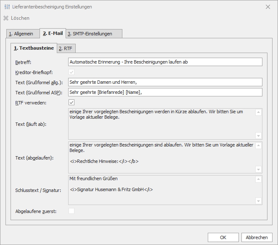The image size is (278, 245).
Task: Click scroll-down arrow in Text (läuft ab) box
Action: (x=258, y=136)
